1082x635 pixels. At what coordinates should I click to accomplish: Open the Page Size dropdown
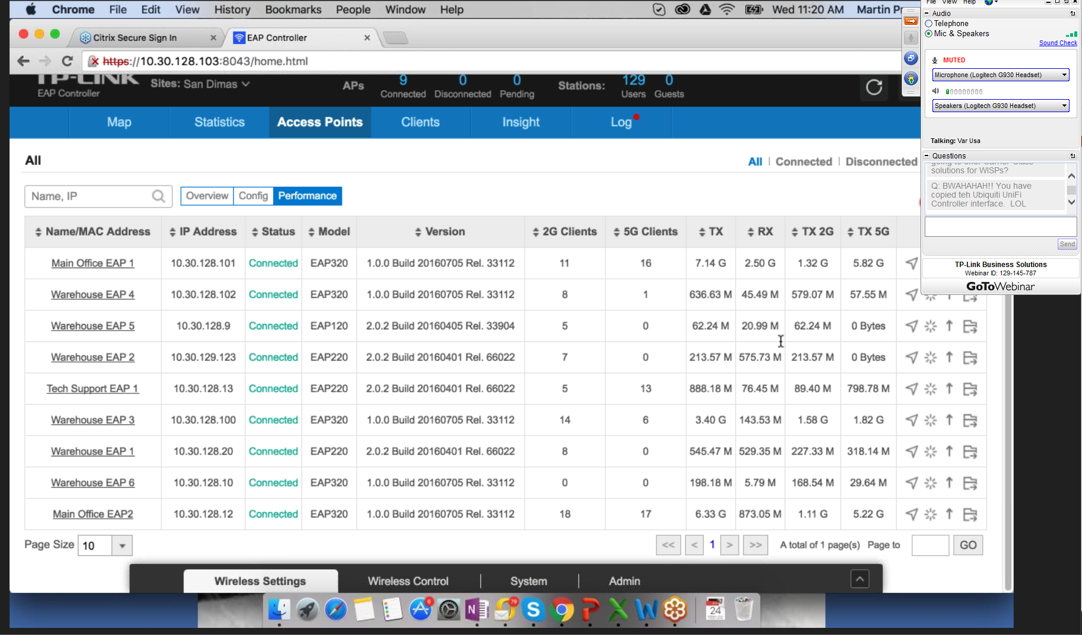122,545
